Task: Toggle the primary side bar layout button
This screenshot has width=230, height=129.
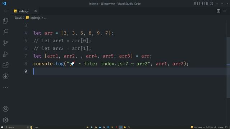Action: tap(196, 4)
